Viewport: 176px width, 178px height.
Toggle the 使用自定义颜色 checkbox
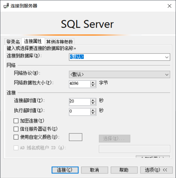pos(16,137)
